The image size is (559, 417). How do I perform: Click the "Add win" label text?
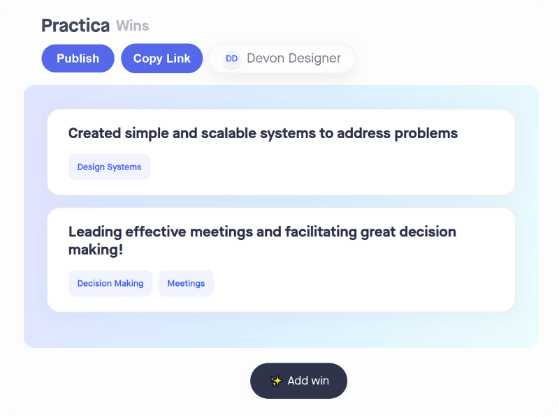(x=308, y=381)
